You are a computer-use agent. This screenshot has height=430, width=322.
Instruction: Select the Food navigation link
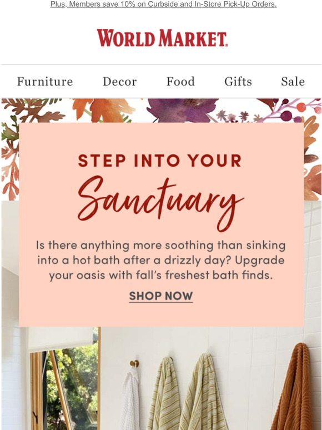pyautogui.click(x=180, y=82)
